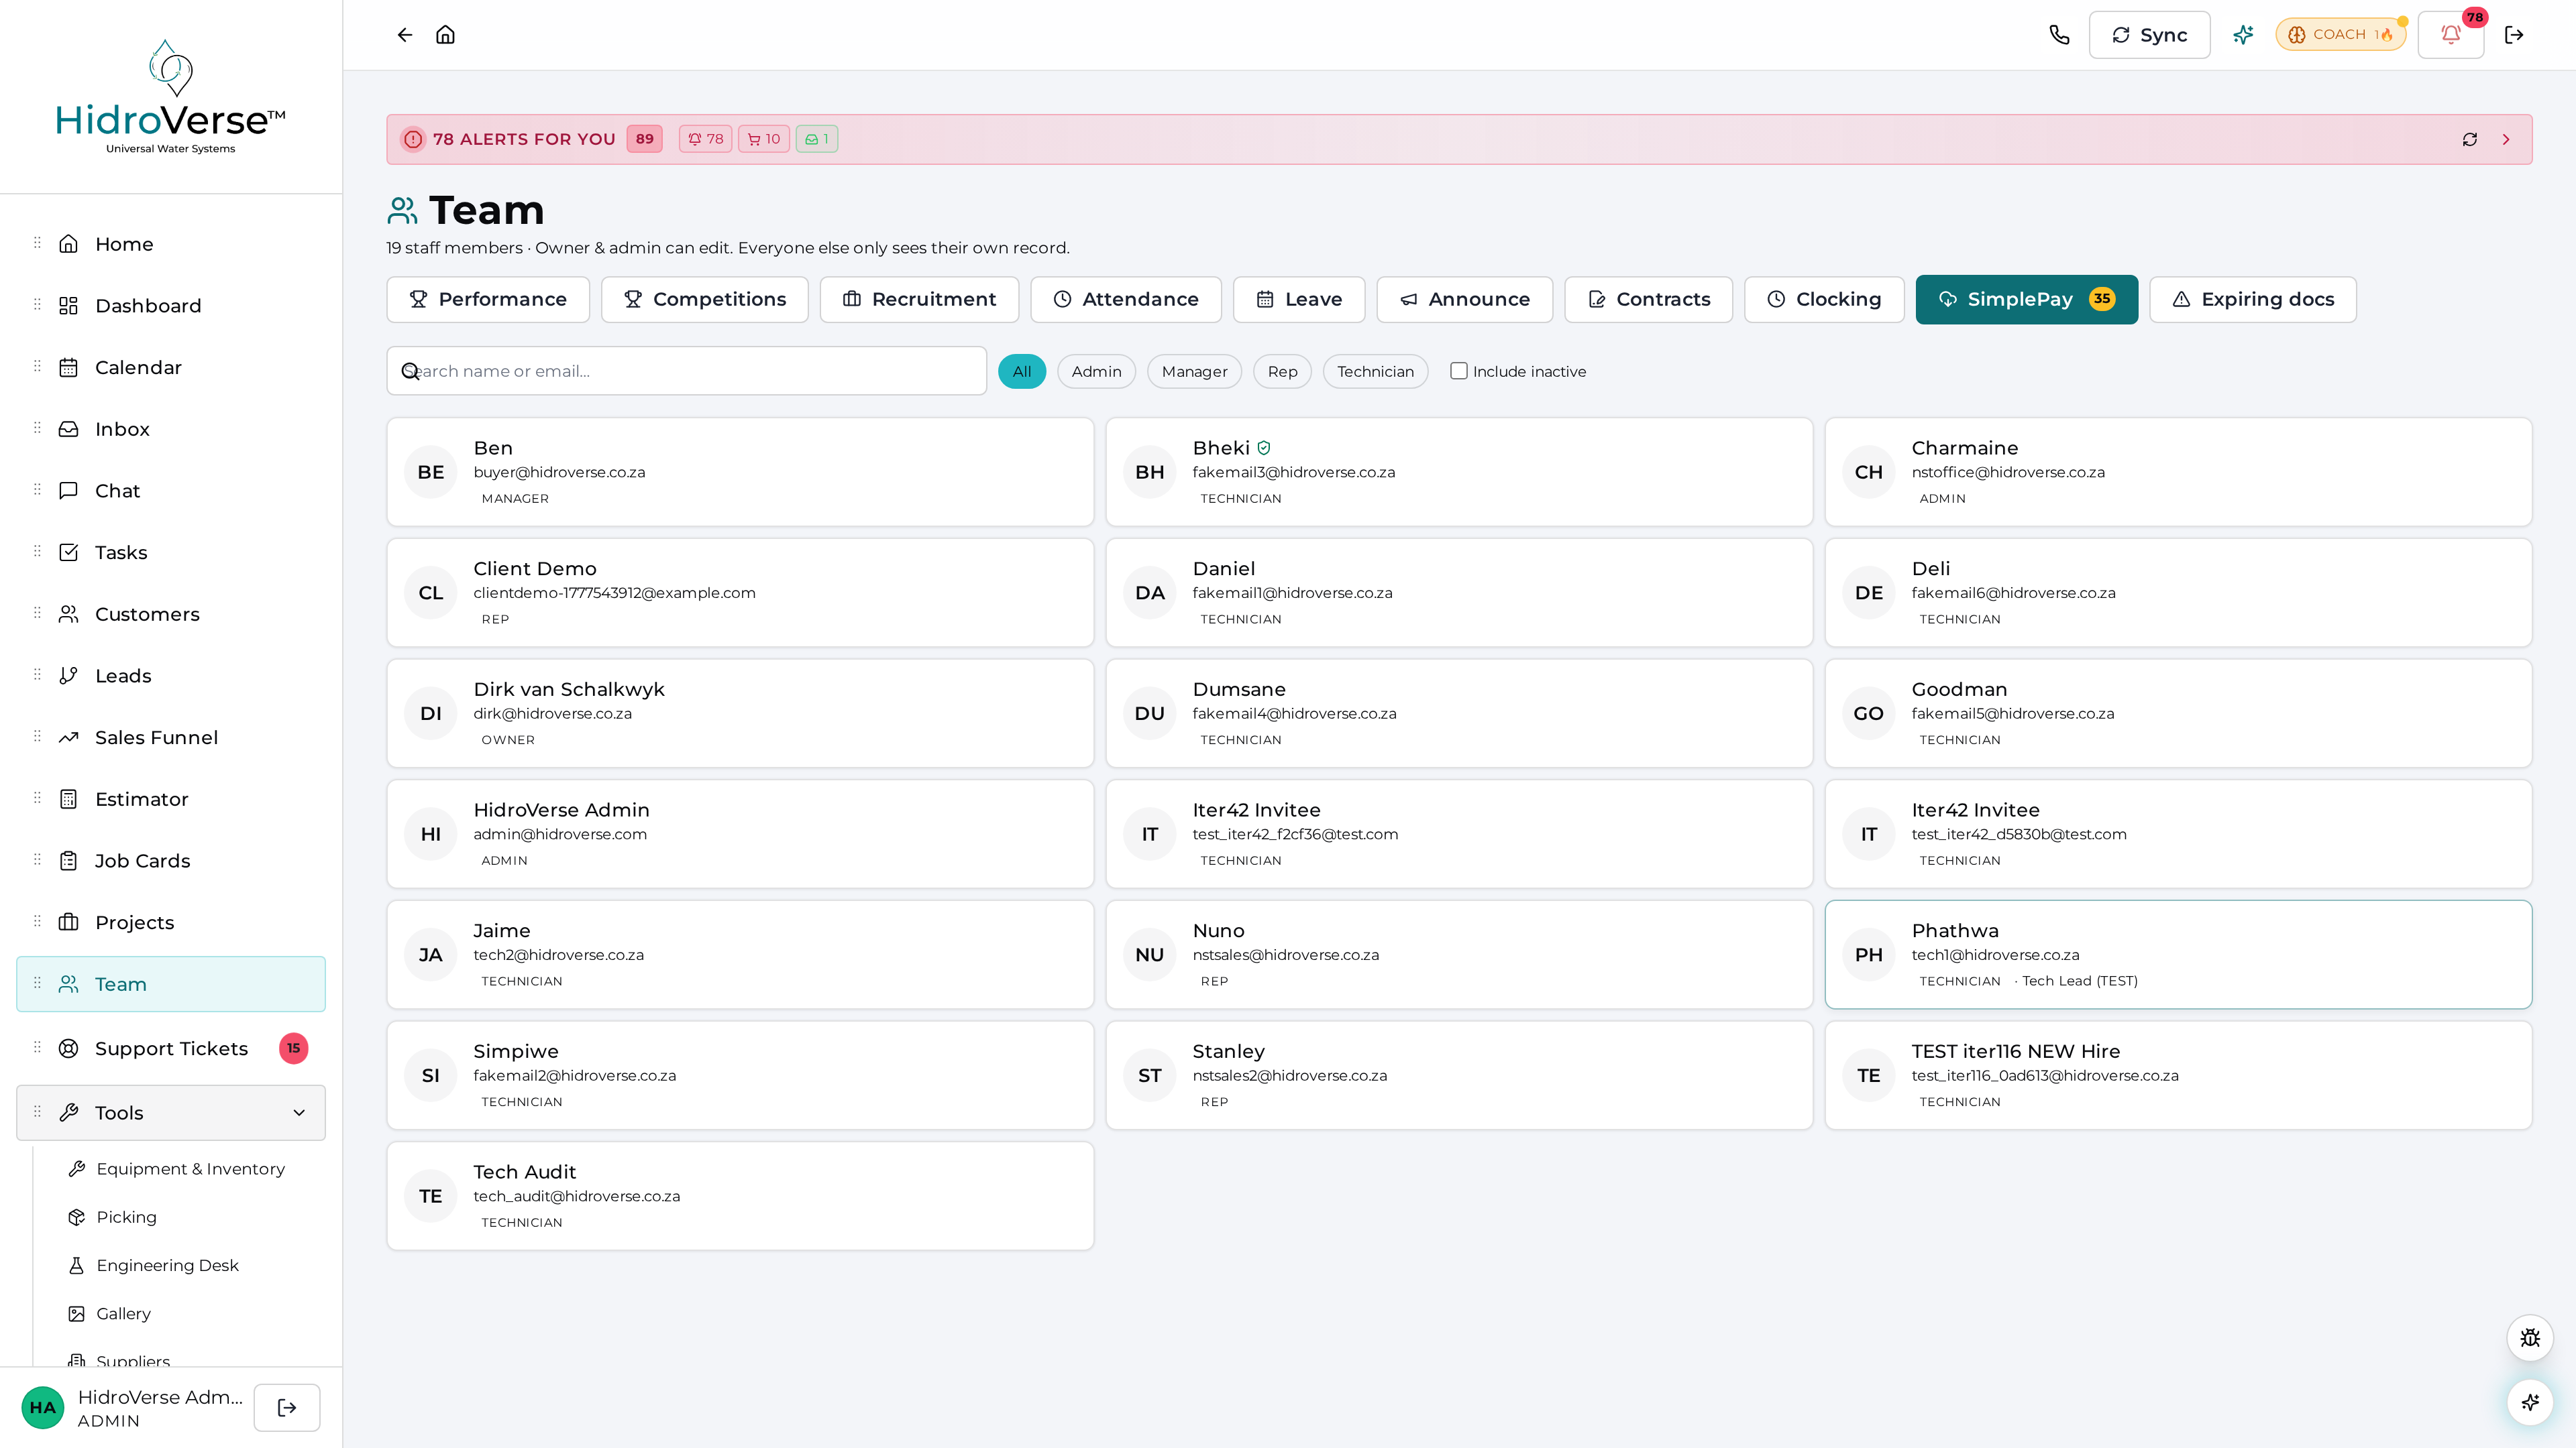Enable the Include inactive checkbox
The height and width of the screenshot is (1448, 2576).
click(x=1459, y=371)
